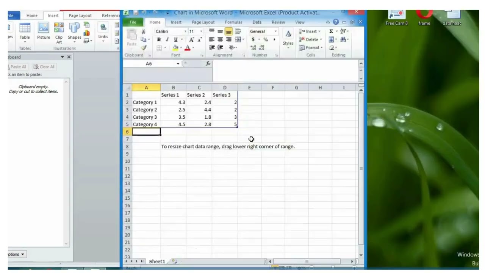Click the Shrink Font icon in Excel

click(x=200, y=39)
